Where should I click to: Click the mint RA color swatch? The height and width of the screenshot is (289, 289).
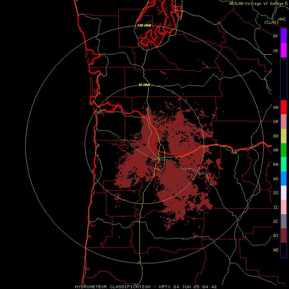284,164
